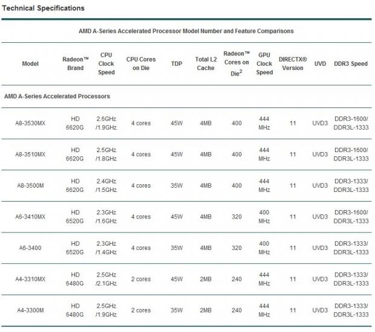Click the A8-3530MX model name
This screenshot has width=375, height=332.
[x=30, y=123]
